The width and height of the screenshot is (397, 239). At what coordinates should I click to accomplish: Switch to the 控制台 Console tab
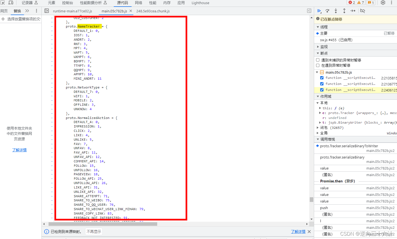pyautogui.click(x=67, y=3)
